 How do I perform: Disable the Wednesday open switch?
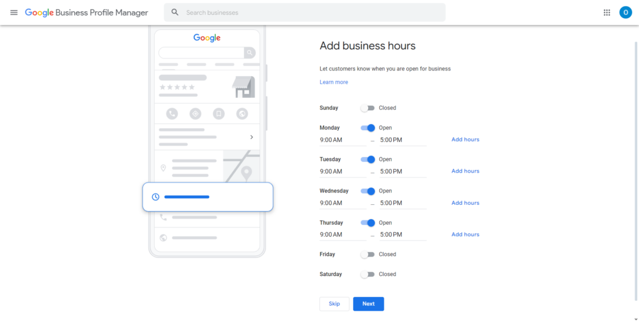click(x=368, y=191)
